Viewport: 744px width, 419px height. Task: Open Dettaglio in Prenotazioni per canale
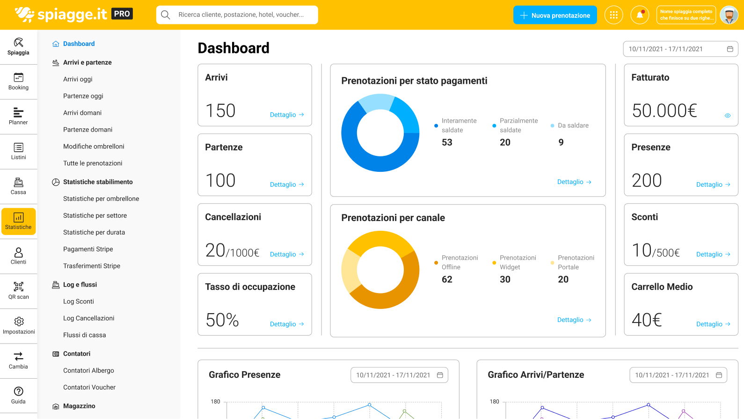[574, 320]
